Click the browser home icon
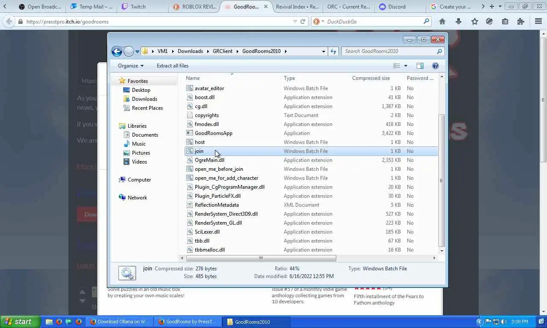The height and width of the screenshot is (328, 547). pyautogui.click(x=442, y=21)
